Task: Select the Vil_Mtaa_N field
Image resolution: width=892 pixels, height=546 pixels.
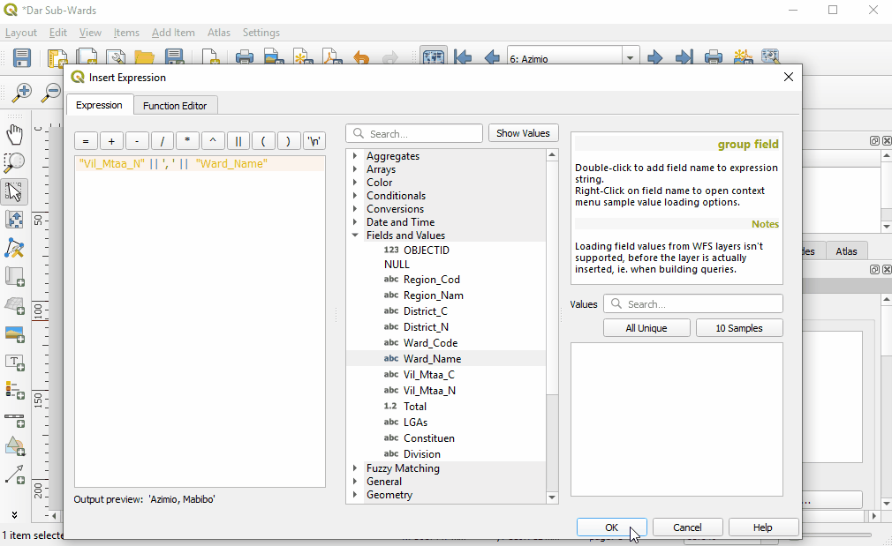Action: [x=429, y=391]
